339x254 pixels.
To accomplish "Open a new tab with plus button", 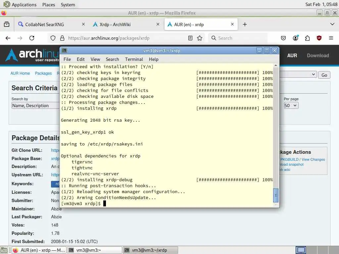I will coord(245,24).
